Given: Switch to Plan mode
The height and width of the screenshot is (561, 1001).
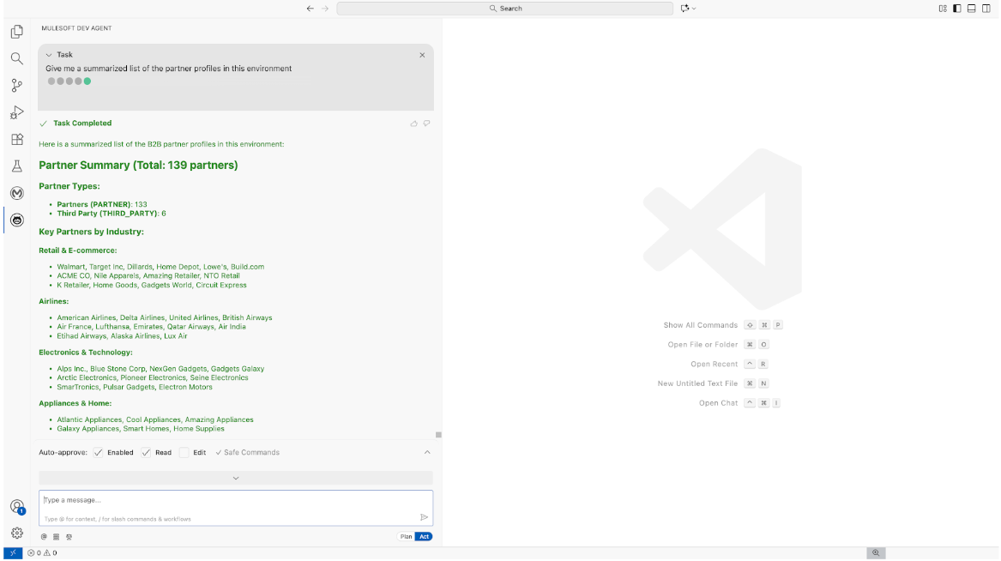Looking at the screenshot, I should pyautogui.click(x=406, y=536).
